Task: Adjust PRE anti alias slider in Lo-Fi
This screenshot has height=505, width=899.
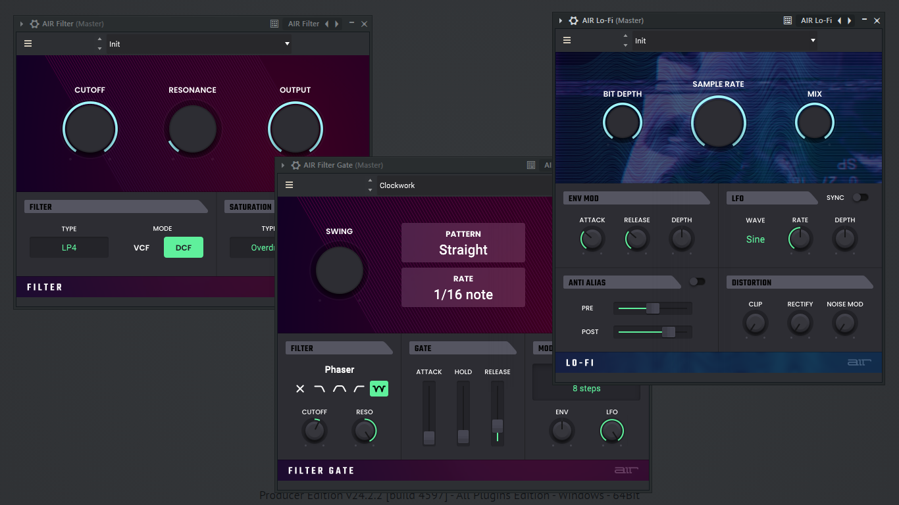Action: click(x=653, y=308)
